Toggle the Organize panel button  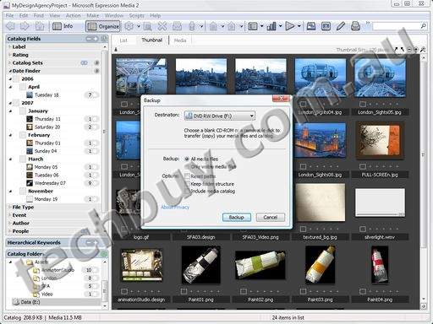click(x=103, y=26)
